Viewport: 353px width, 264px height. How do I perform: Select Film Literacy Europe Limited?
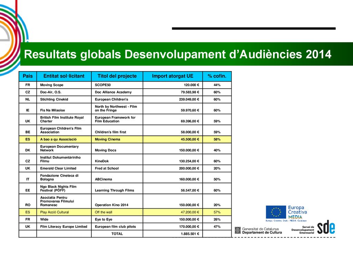[63, 227]
